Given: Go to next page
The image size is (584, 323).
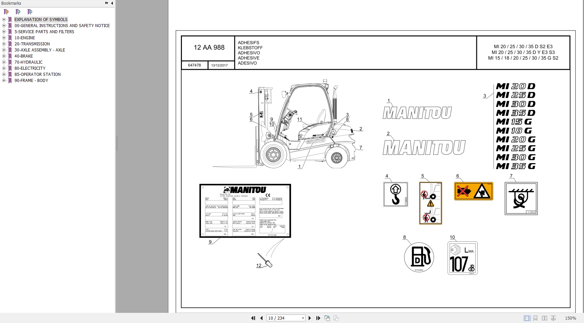Looking at the screenshot, I should point(310,318).
